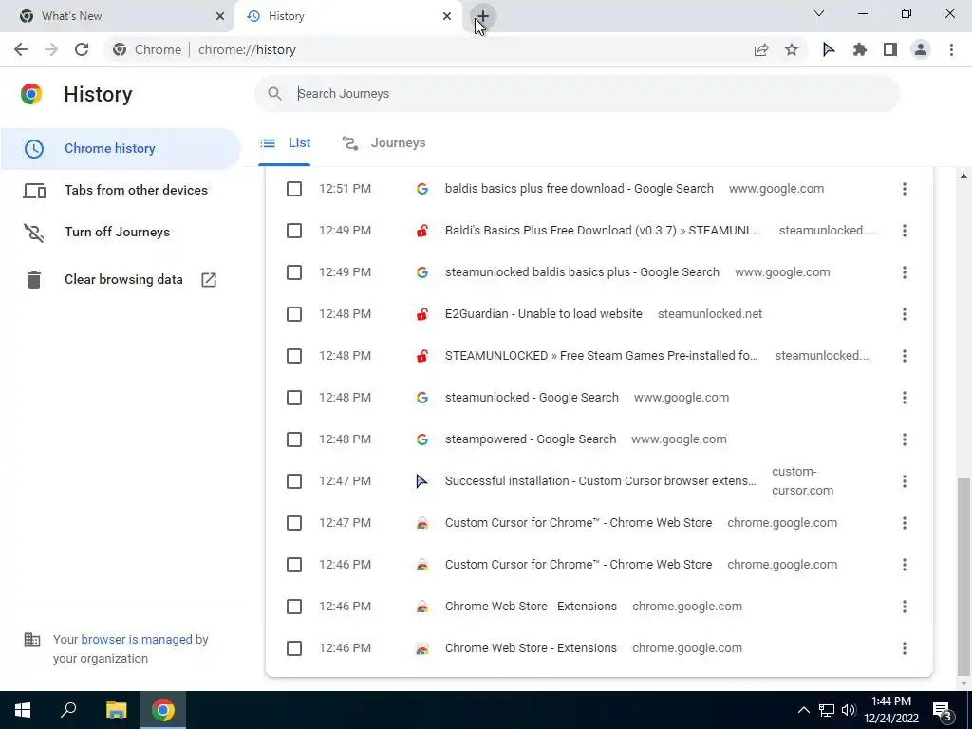Check the 12:47 PM Custom Cursor for Chrome entry

click(x=294, y=523)
